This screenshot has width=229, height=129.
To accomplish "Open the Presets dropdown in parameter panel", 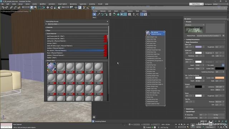I will pos(195,25).
